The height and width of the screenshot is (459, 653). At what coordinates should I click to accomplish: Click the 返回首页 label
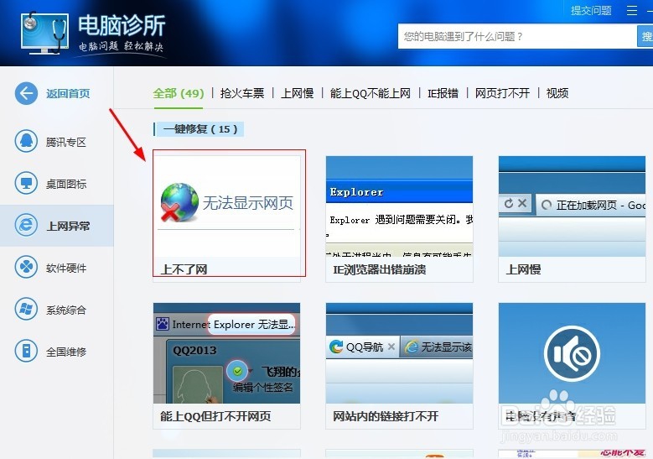tap(68, 93)
